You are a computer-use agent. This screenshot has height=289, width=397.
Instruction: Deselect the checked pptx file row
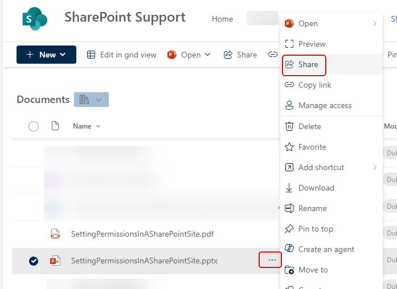click(x=34, y=261)
